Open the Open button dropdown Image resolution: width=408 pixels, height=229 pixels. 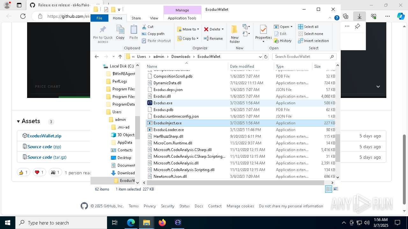tap(291, 27)
